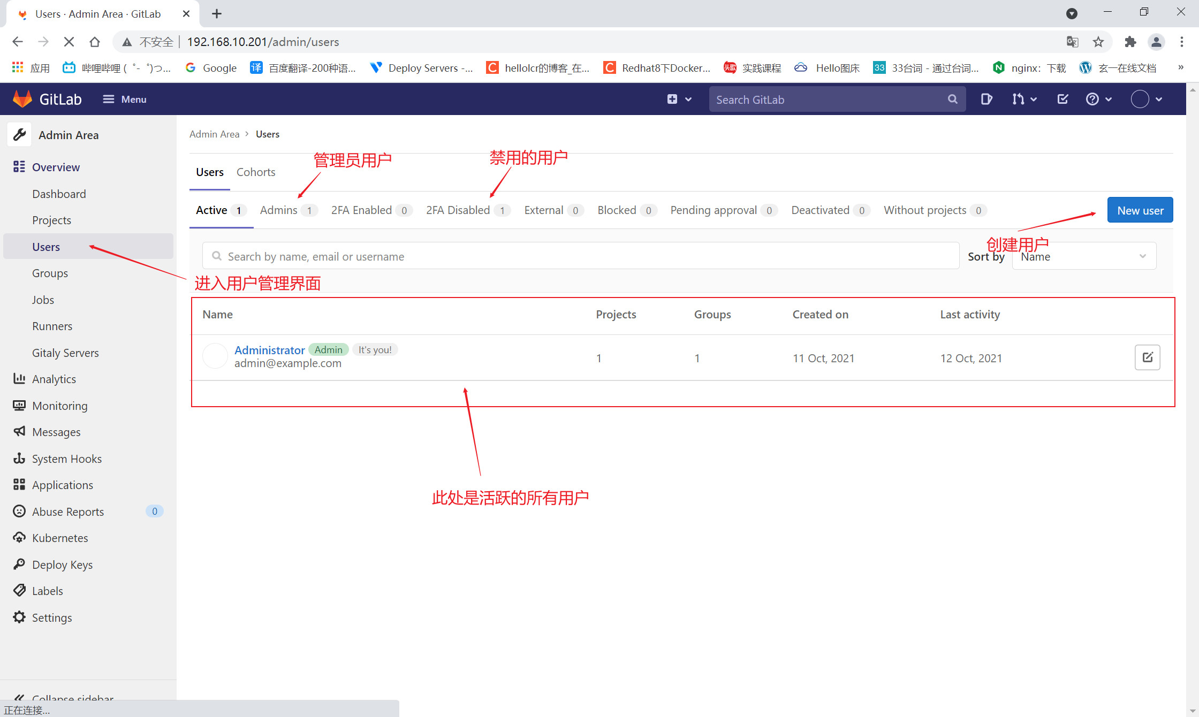
Task: Click the search magnifier in Search GitLab
Action: (952, 100)
